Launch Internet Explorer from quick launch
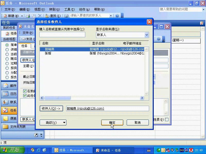The image size is (206, 154). (38, 150)
